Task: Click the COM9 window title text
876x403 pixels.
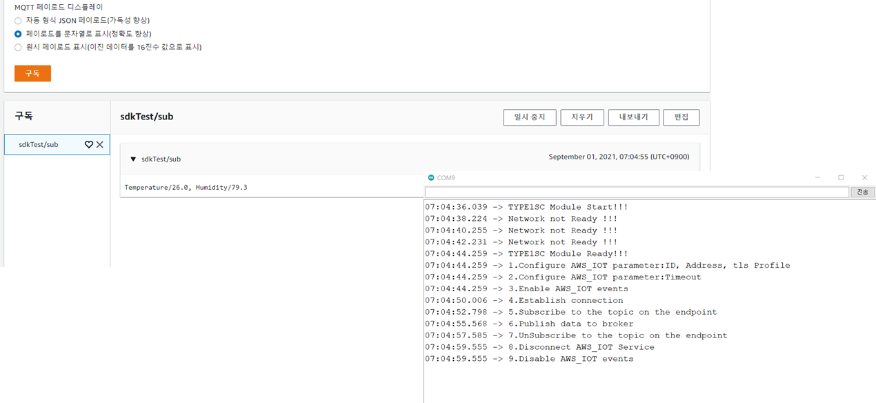Action: (446, 178)
